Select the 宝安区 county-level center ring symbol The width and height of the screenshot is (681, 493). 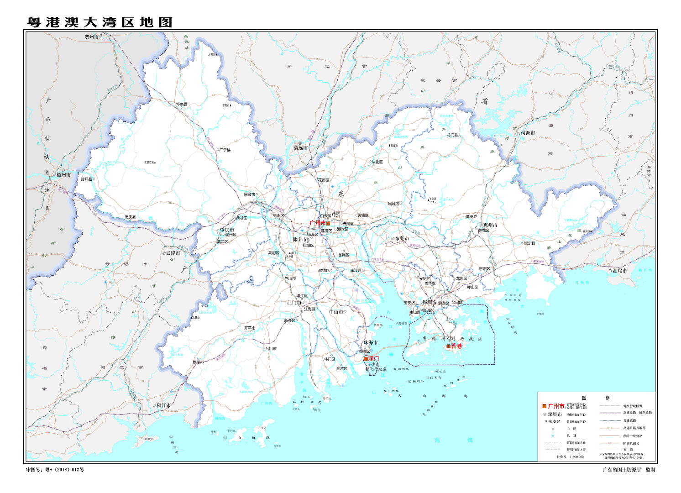pos(410,306)
